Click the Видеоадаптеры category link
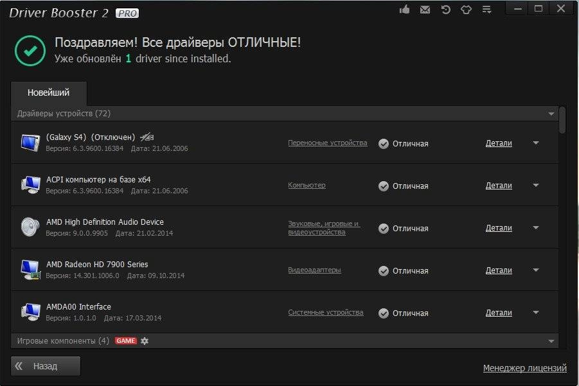The height and width of the screenshot is (386, 579). click(x=314, y=270)
